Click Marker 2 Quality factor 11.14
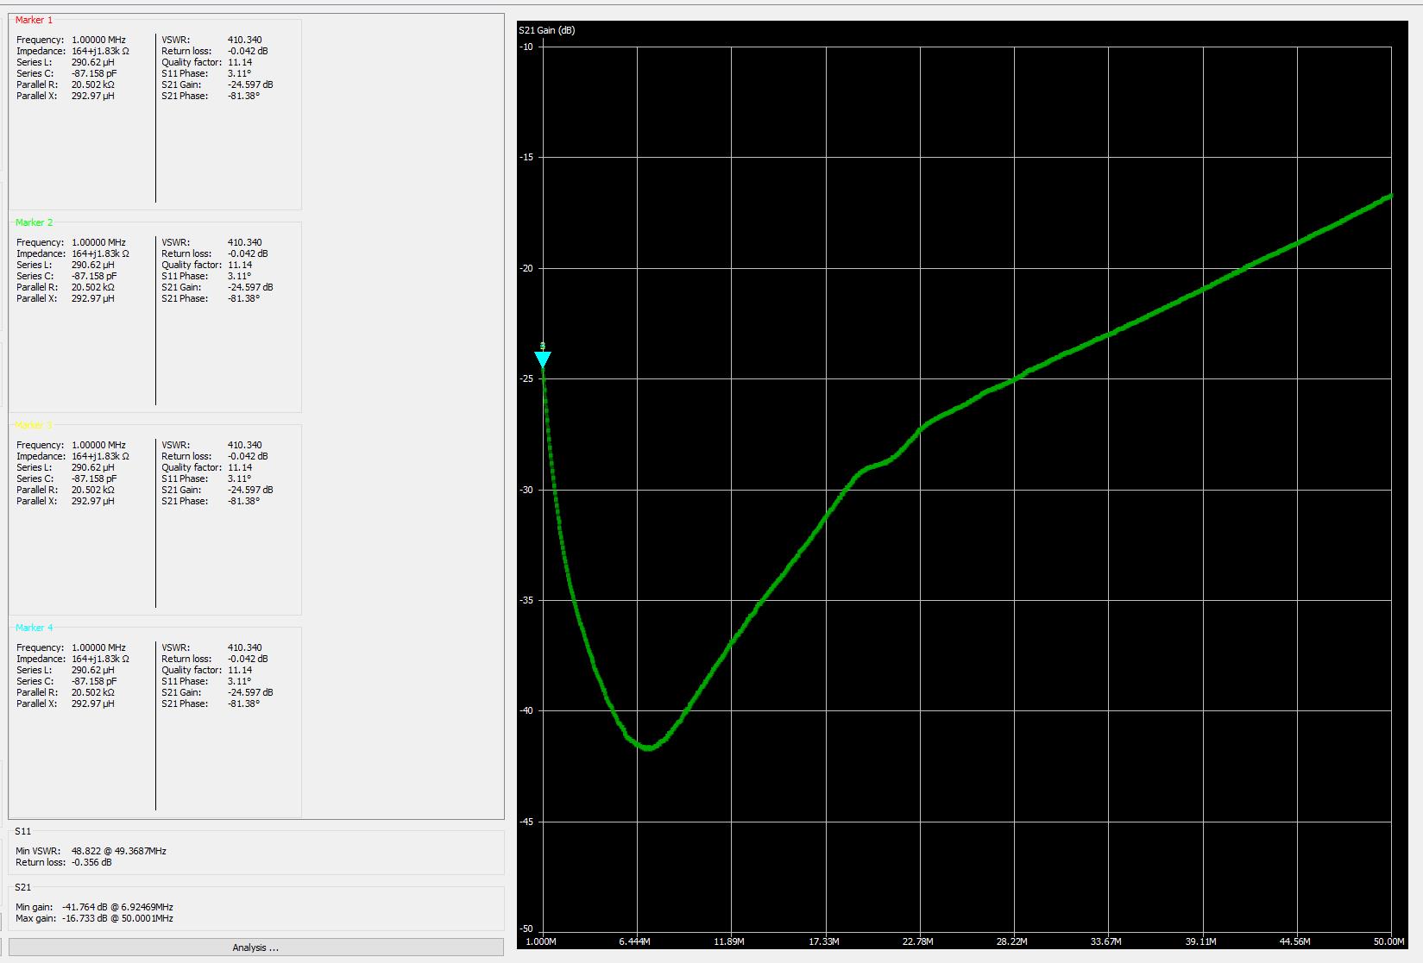The width and height of the screenshot is (1423, 963). coord(240,265)
